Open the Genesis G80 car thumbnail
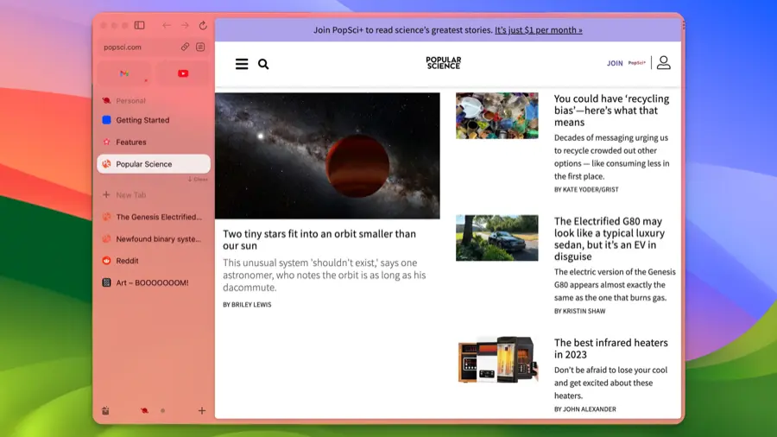This screenshot has height=437, width=777. (x=497, y=237)
